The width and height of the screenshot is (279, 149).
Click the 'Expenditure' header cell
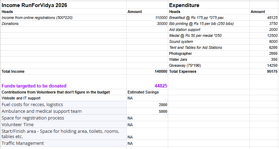[x=184, y=5]
